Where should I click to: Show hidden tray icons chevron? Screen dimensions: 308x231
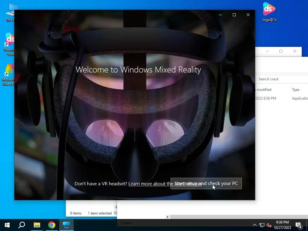click(x=254, y=225)
